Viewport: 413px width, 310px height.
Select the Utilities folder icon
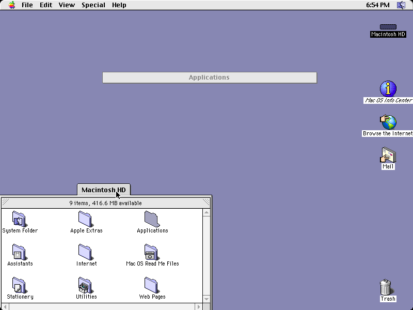(85, 285)
